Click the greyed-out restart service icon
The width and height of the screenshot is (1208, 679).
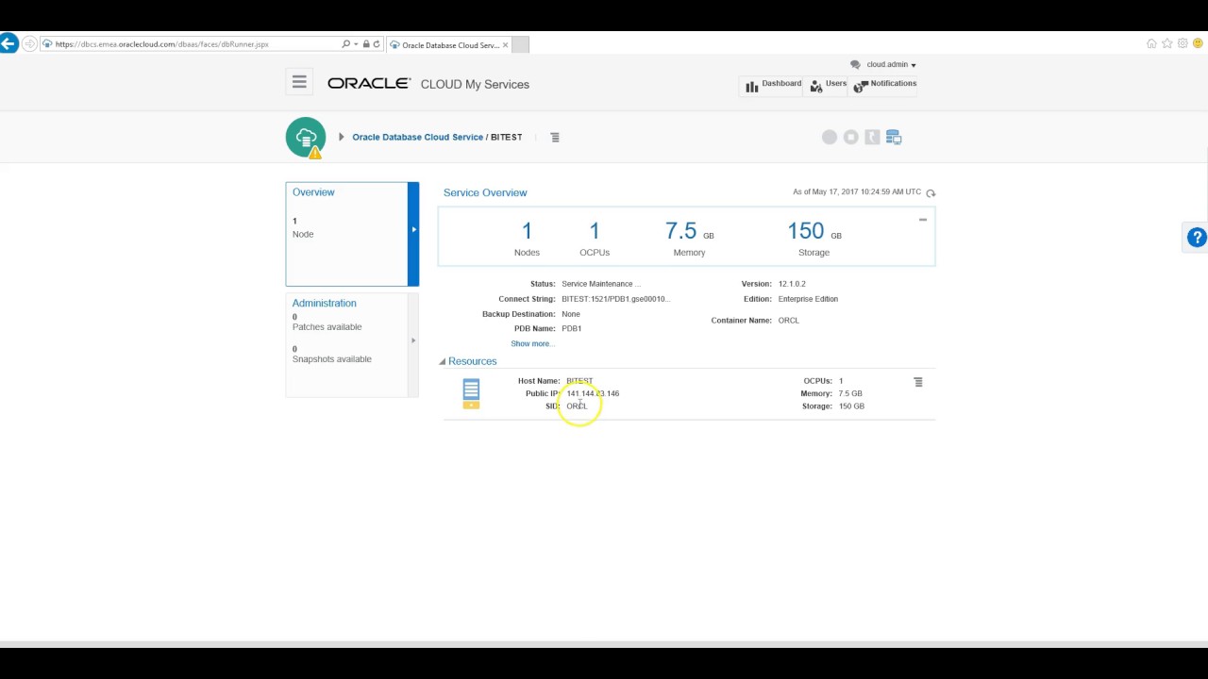872,137
